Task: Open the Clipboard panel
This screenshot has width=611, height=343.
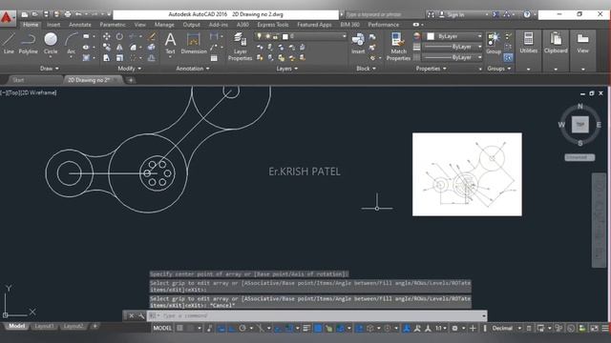Action: (556, 43)
